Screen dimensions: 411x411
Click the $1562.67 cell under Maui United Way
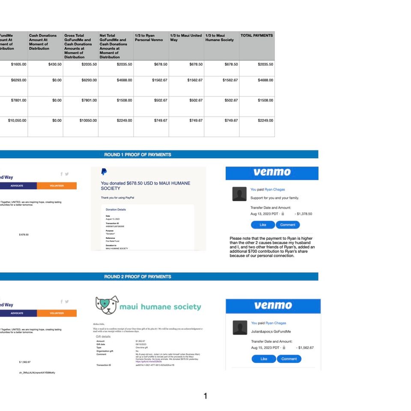186,86
